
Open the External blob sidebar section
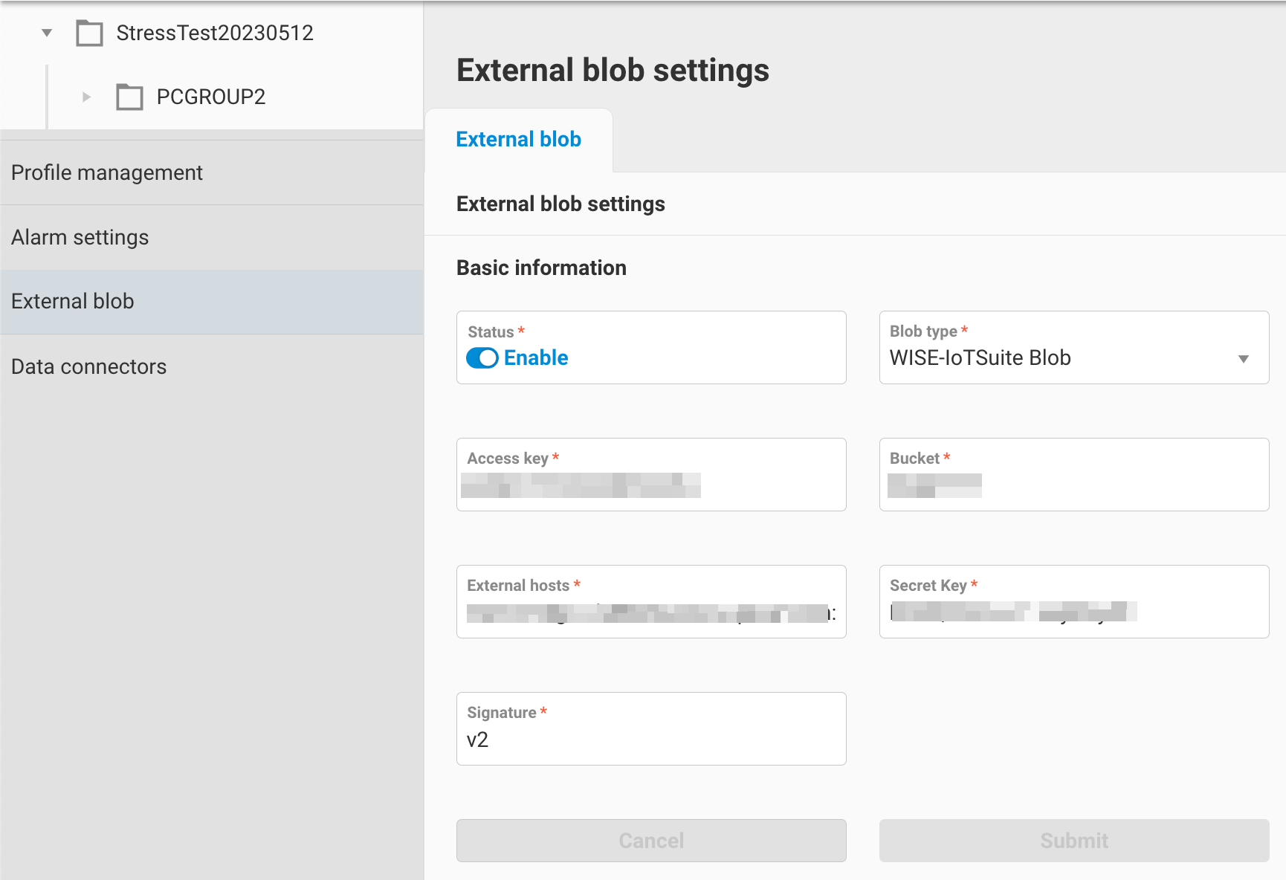click(72, 301)
